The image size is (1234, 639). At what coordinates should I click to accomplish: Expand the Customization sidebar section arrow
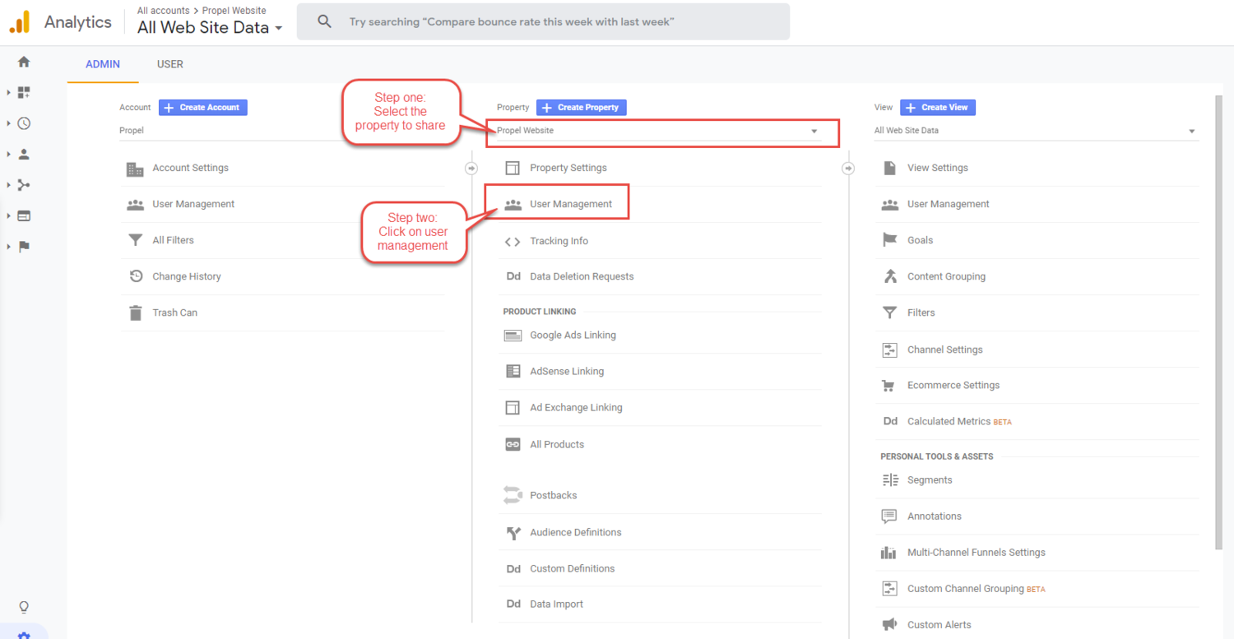click(x=8, y=92)
